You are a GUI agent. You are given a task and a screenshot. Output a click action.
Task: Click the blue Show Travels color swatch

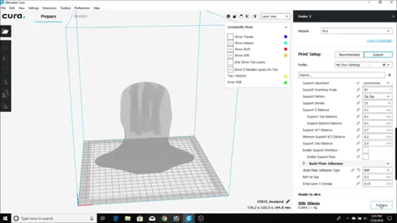pyautogui.click(x=286, y=37)
